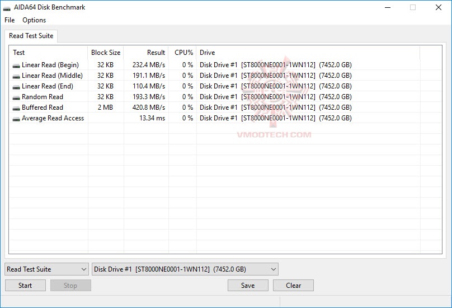Click the disk icon beside Random Read
The width and height of the screenshot is (452, 308).
click(x=16, y=97)
